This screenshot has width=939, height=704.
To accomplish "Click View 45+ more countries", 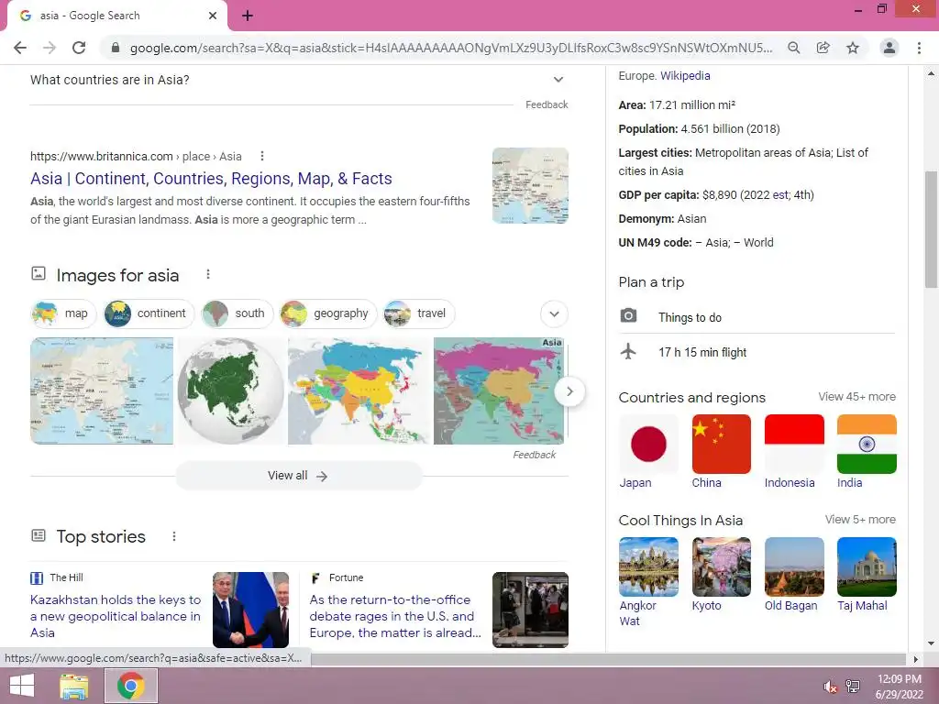I will (x=857, y=396).
